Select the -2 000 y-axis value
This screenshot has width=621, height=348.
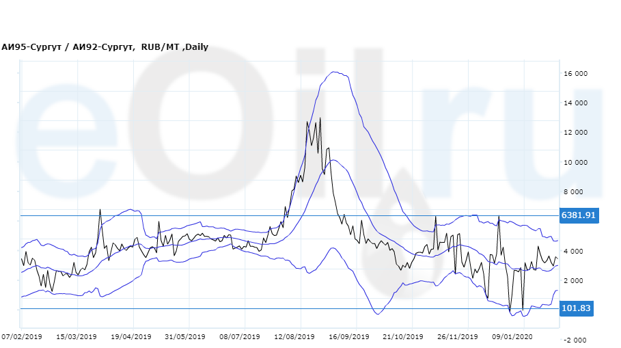575,340
